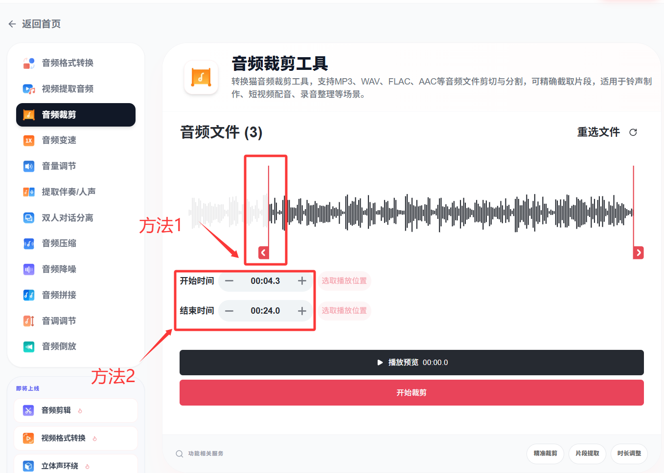
Task: Select the 音频格式转换 tool icon
Action: [28, 63]
